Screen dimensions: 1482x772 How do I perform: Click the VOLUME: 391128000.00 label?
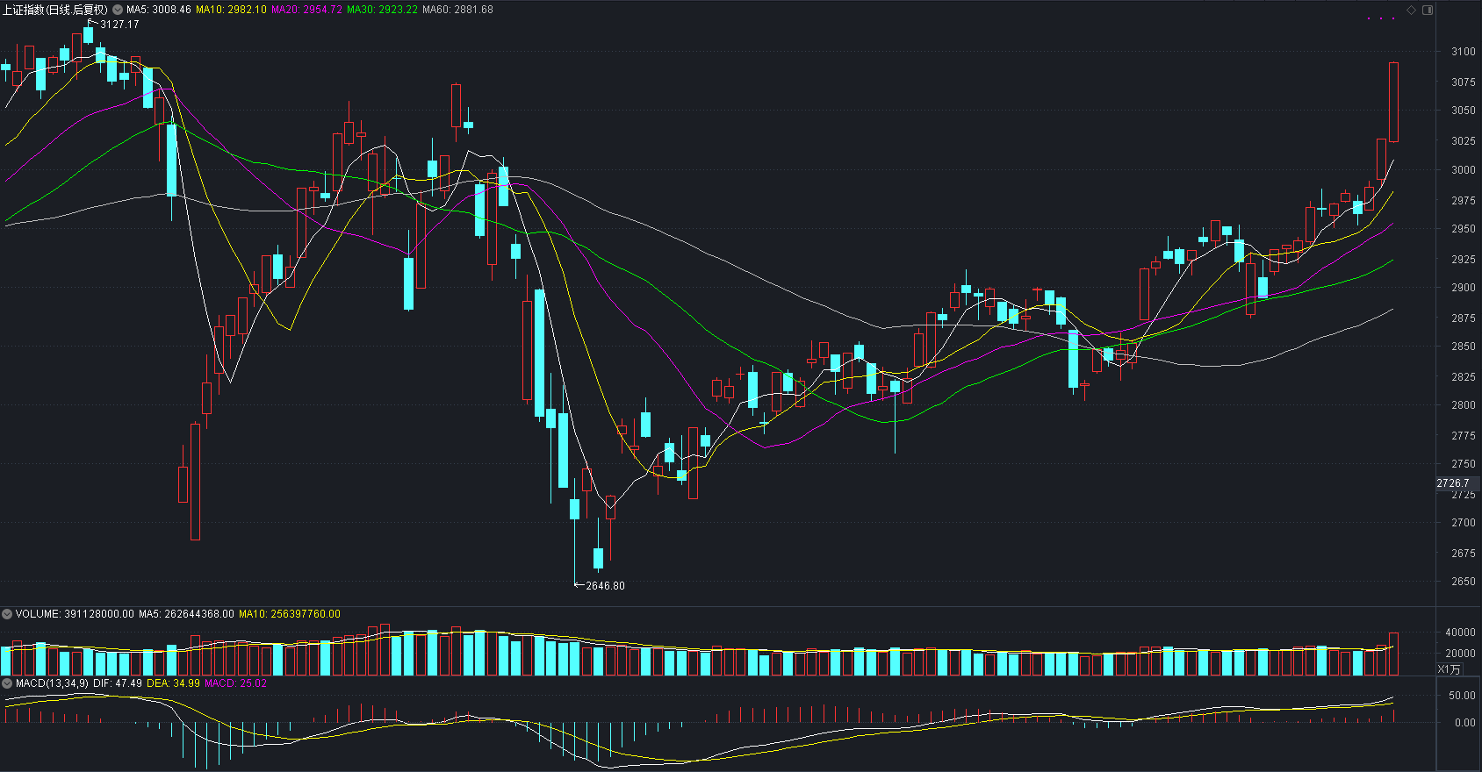[75, 614]
